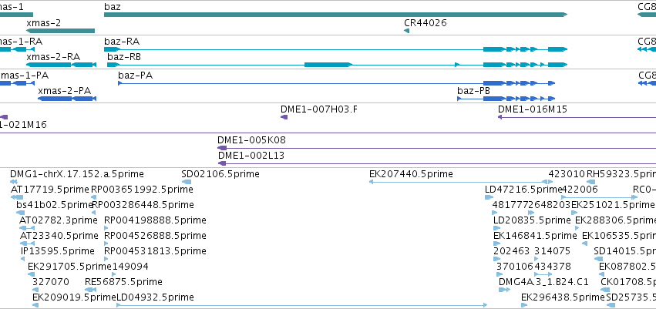The width and height of the screenshot is (656, 309).
Task: Select the SD14015.5prime label
Action: [625, 251]
